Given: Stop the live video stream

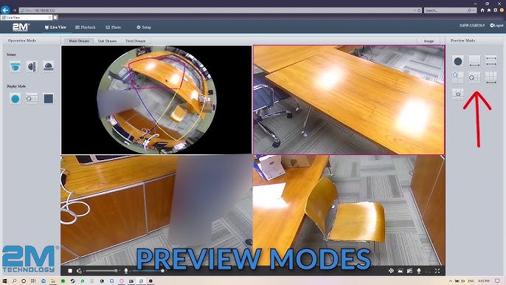Looking at the screenshot, I should pos(70,271).
